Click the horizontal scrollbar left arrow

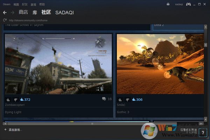click(5, 124)
